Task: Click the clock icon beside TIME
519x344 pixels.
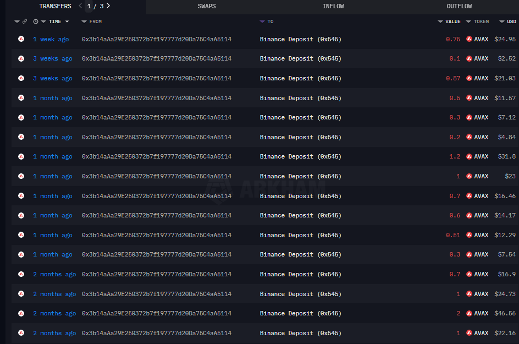Action: (36, 21)
